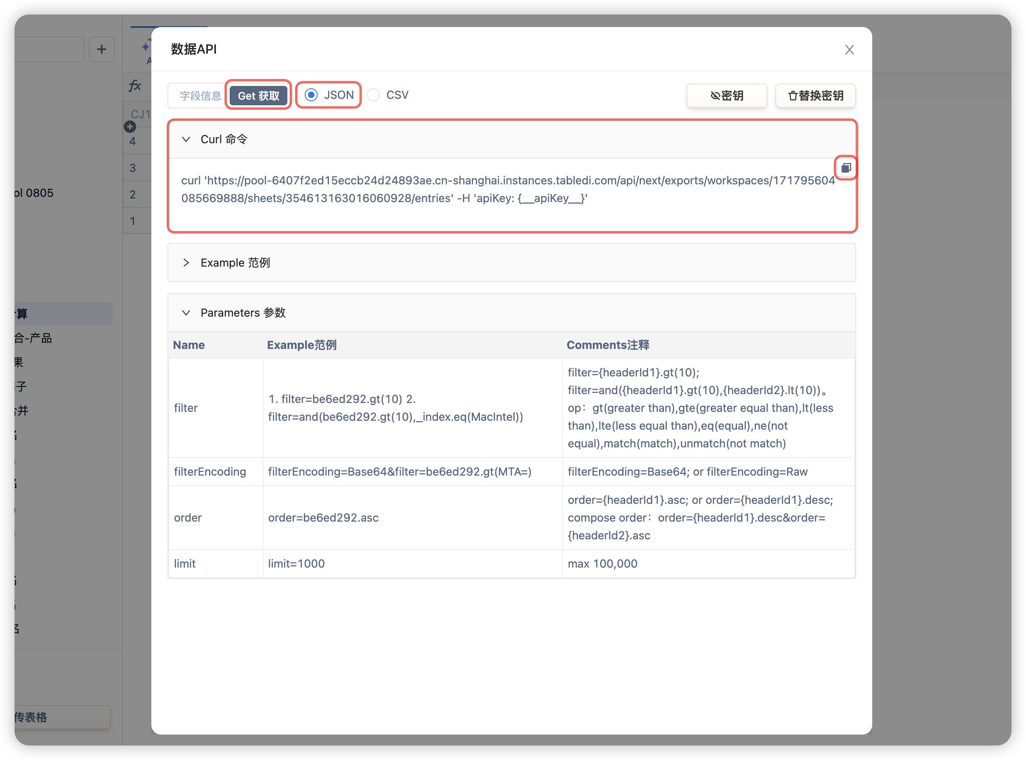Viewport: 1026px width, 760px height.
Task: Click the 'order=be6ed292.asc' example cell
Action: coord(412,518)
